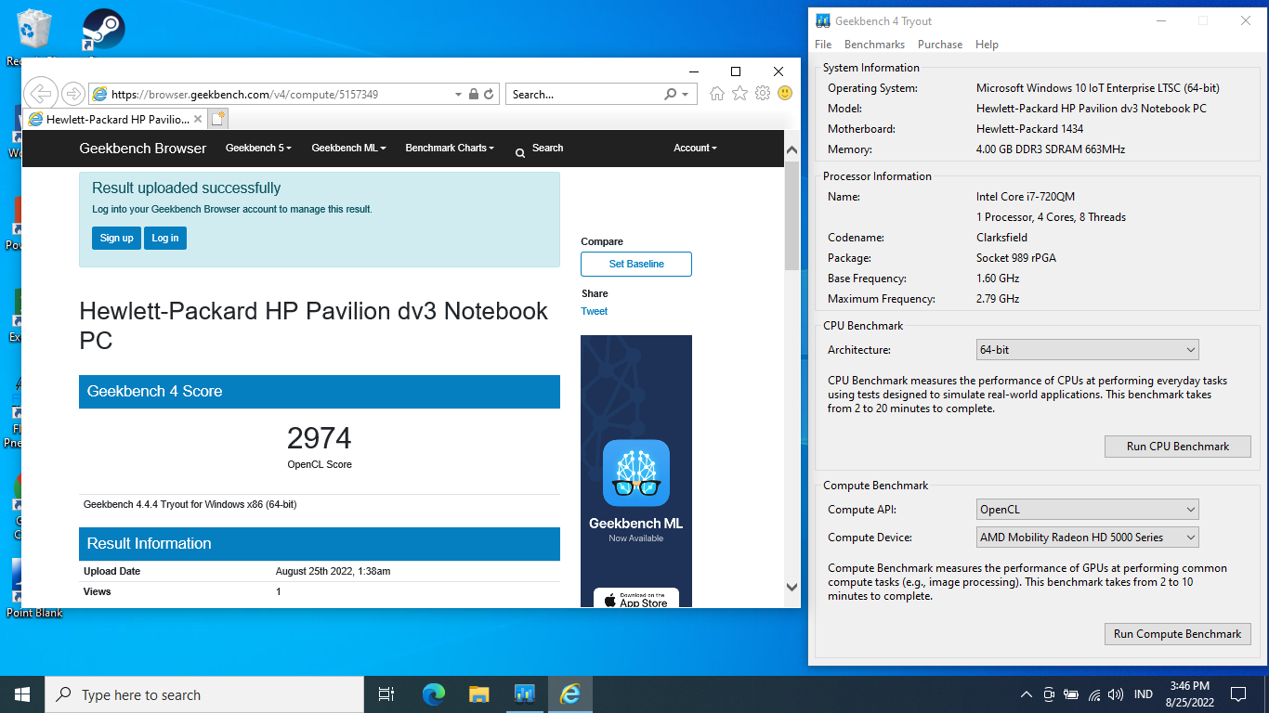Open the Purchase menu in Geekbench
The height and width of the screenshot is (713, 1269).
click(x=940, y=45)
